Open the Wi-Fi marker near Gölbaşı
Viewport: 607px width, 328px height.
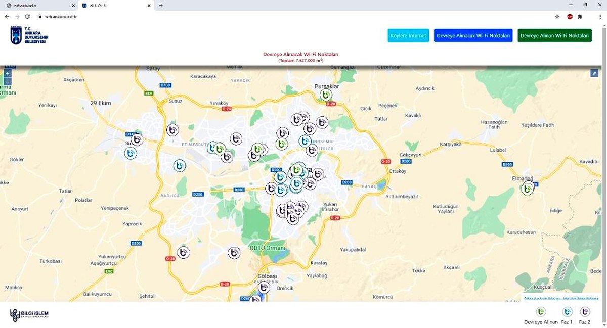click(264, 288)
